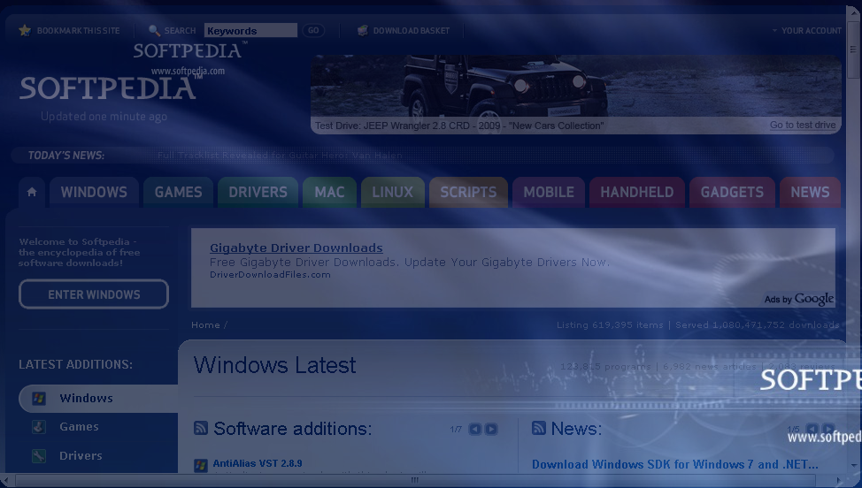Click the Home breadcrumb link
Viewport: 862px width, 488px height.
(205, 325)
